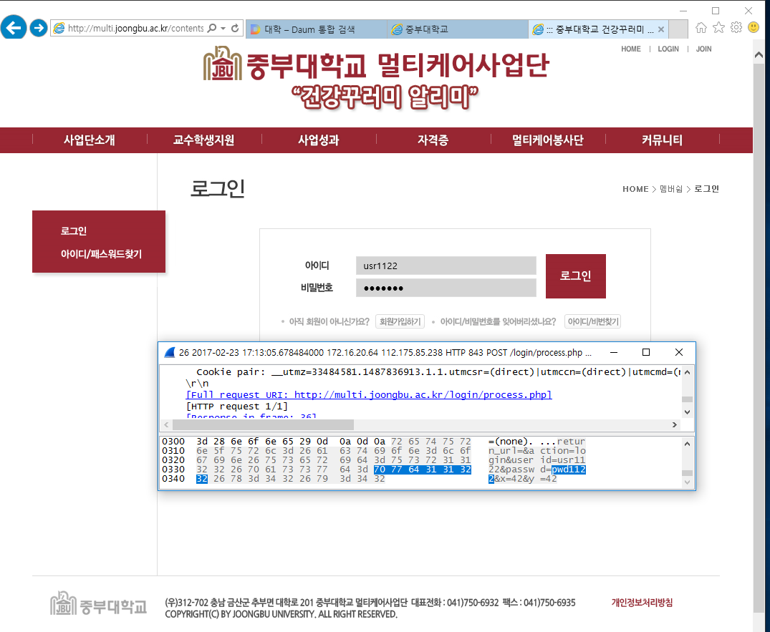Minimize the browser window

pyautogui.click(x=683, y=10)
